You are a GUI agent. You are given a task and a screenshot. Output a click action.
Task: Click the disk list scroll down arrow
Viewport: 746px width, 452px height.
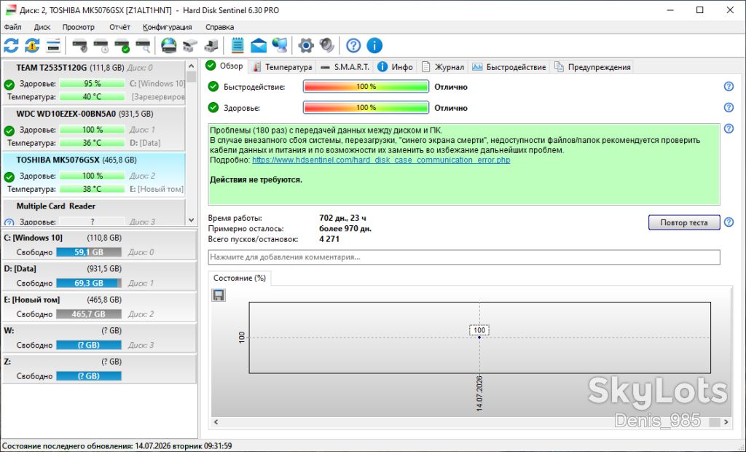click(192, 220)
